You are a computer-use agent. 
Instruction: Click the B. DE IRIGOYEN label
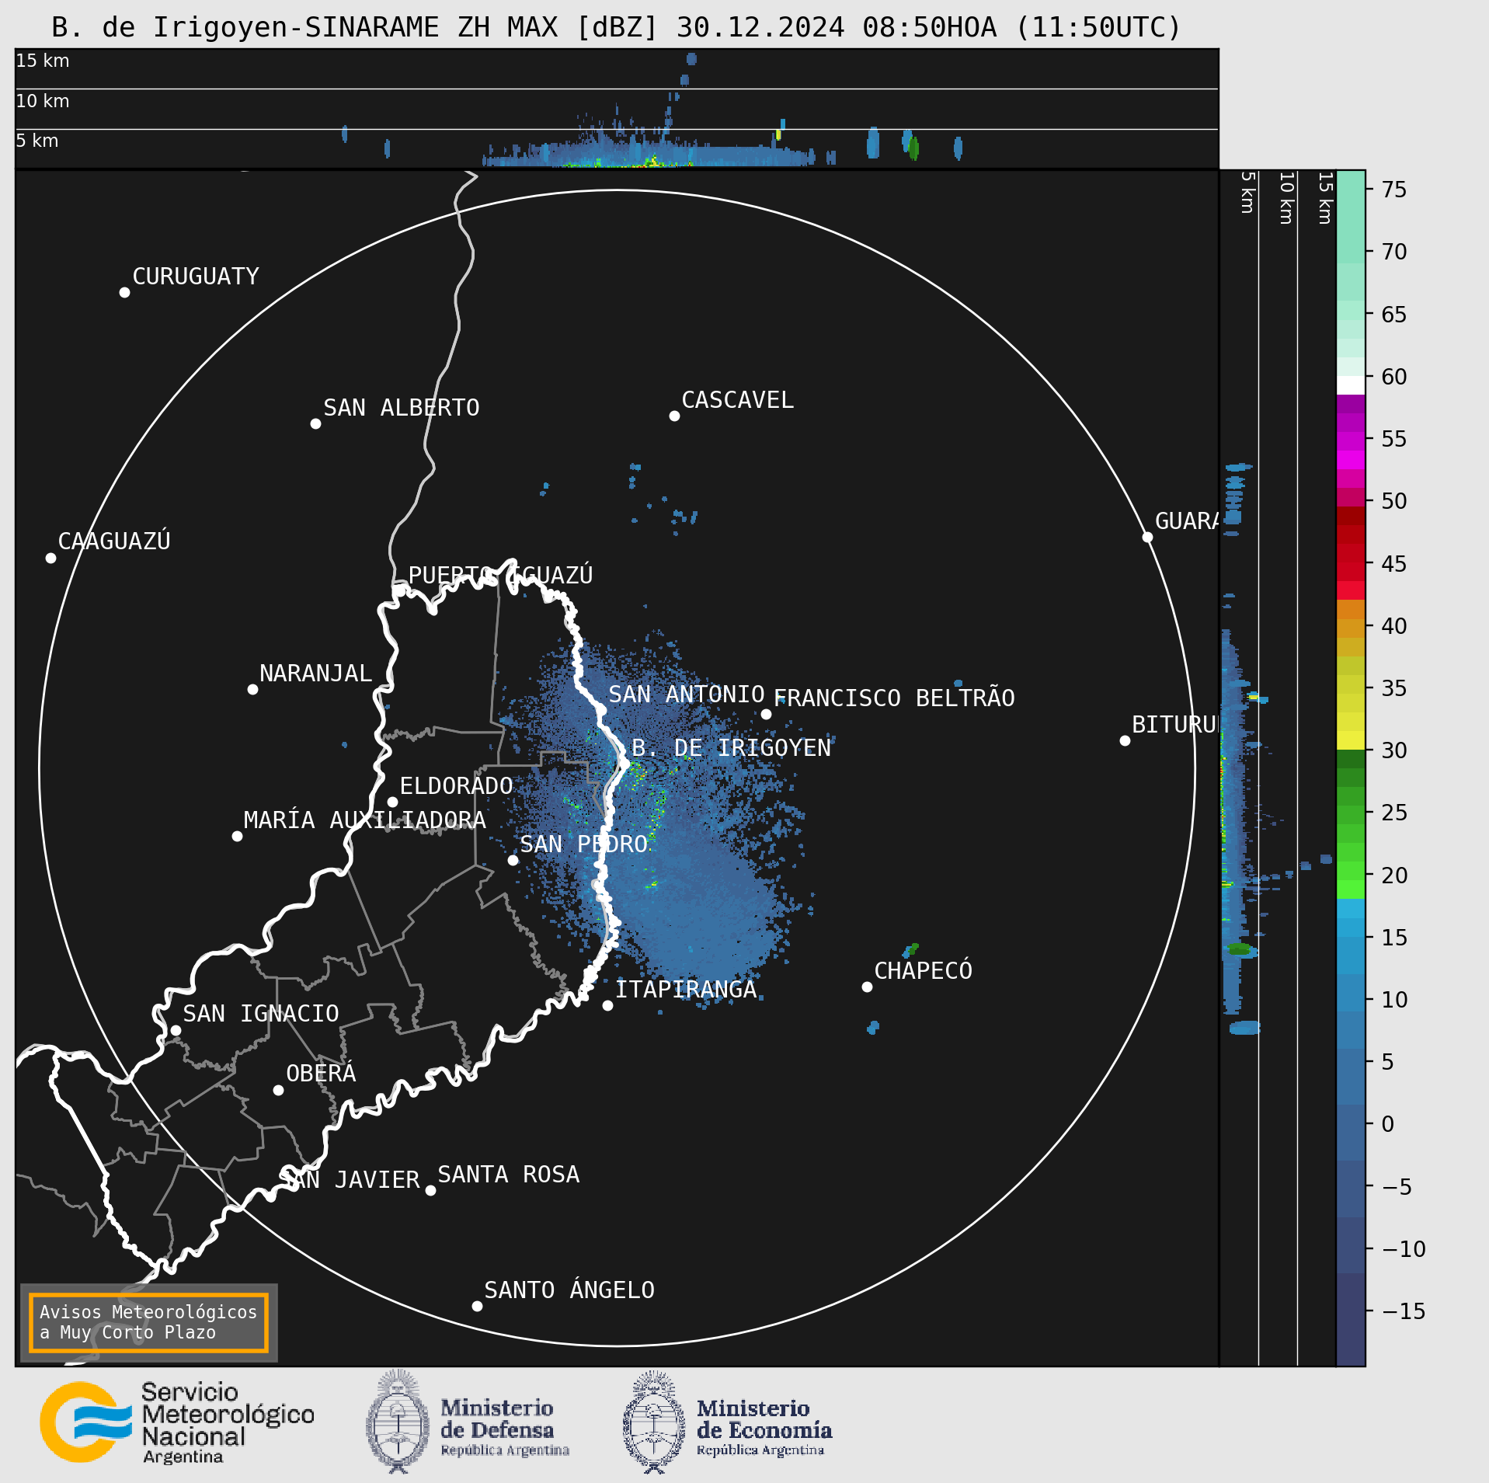point(731,747)
